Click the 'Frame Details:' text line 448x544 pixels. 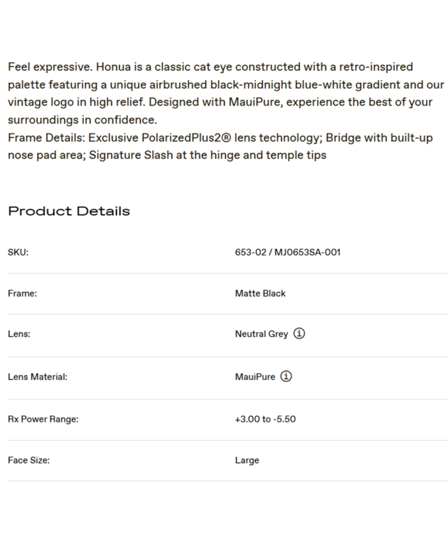click(x=46, y=138)
